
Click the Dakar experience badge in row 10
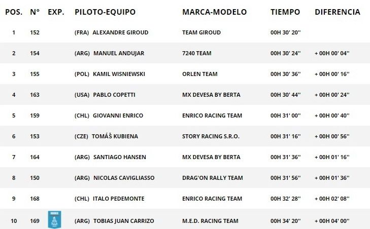point(54,219)
